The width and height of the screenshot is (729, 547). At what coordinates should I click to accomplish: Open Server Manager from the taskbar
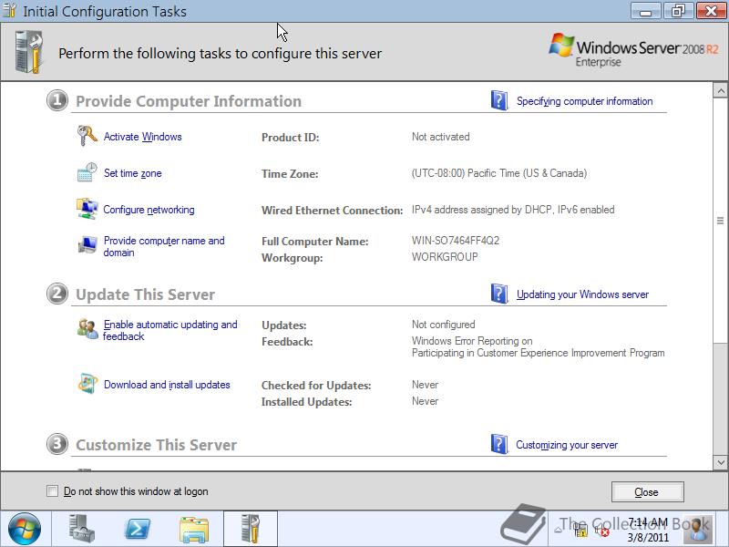coord(82,529)
